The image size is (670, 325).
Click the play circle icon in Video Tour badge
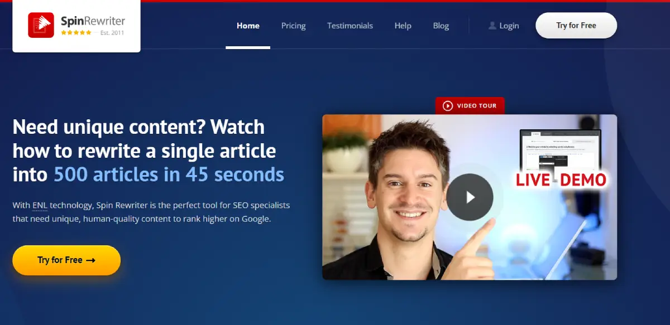point(447,106)
